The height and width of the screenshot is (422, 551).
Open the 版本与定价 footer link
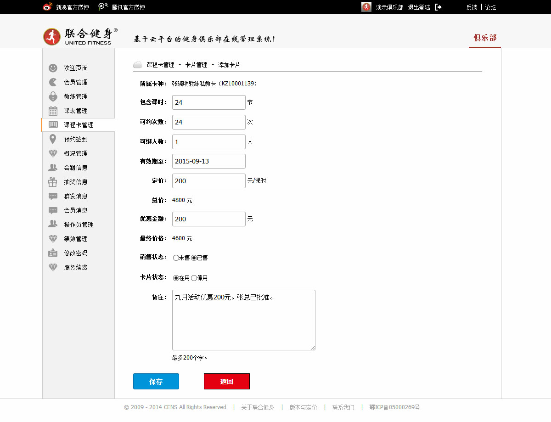pyautogui.click(x=303, y=407)
